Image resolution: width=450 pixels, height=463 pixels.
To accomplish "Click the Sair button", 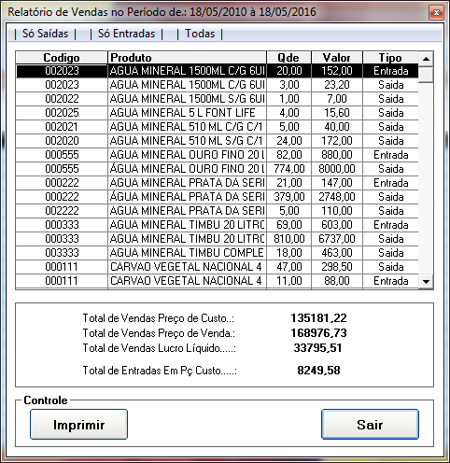I will click(x=370, y=425).
